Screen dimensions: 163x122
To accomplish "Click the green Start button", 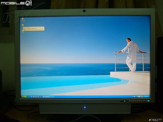I will tap(24, 97).
